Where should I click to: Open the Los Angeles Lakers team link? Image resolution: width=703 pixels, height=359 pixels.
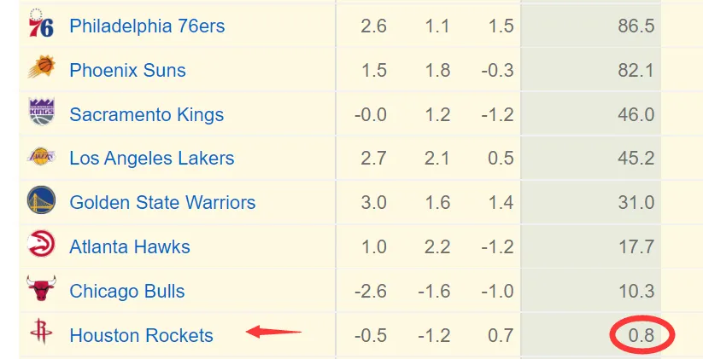[x=151, y=159]
